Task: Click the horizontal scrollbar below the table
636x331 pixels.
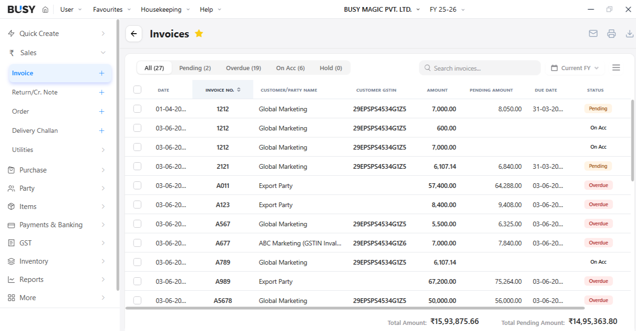Action: click(355, 308)
